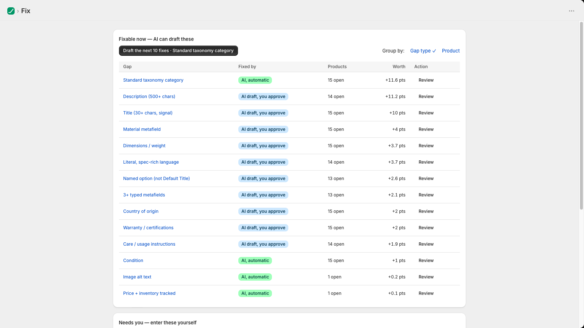Review the Warranty / certifications row
This screenshot has height=328, width=584.
click(426, 228)
